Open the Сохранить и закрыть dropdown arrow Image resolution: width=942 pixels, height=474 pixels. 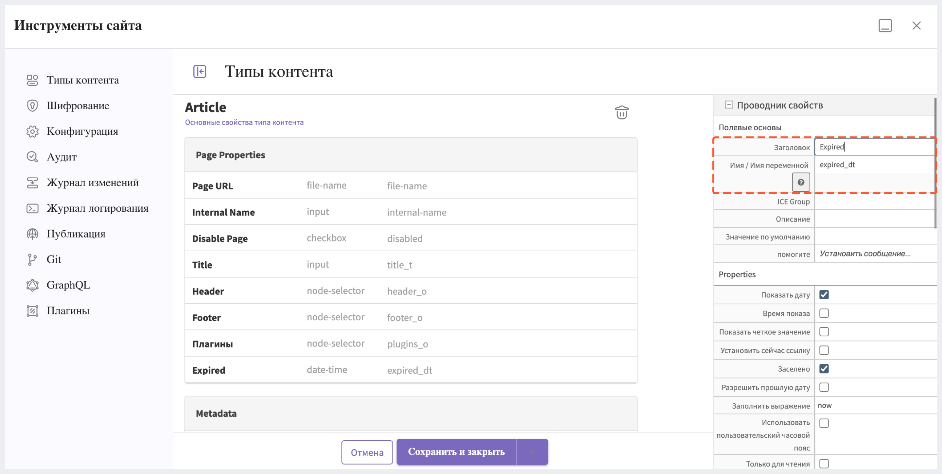click(532, 452)
